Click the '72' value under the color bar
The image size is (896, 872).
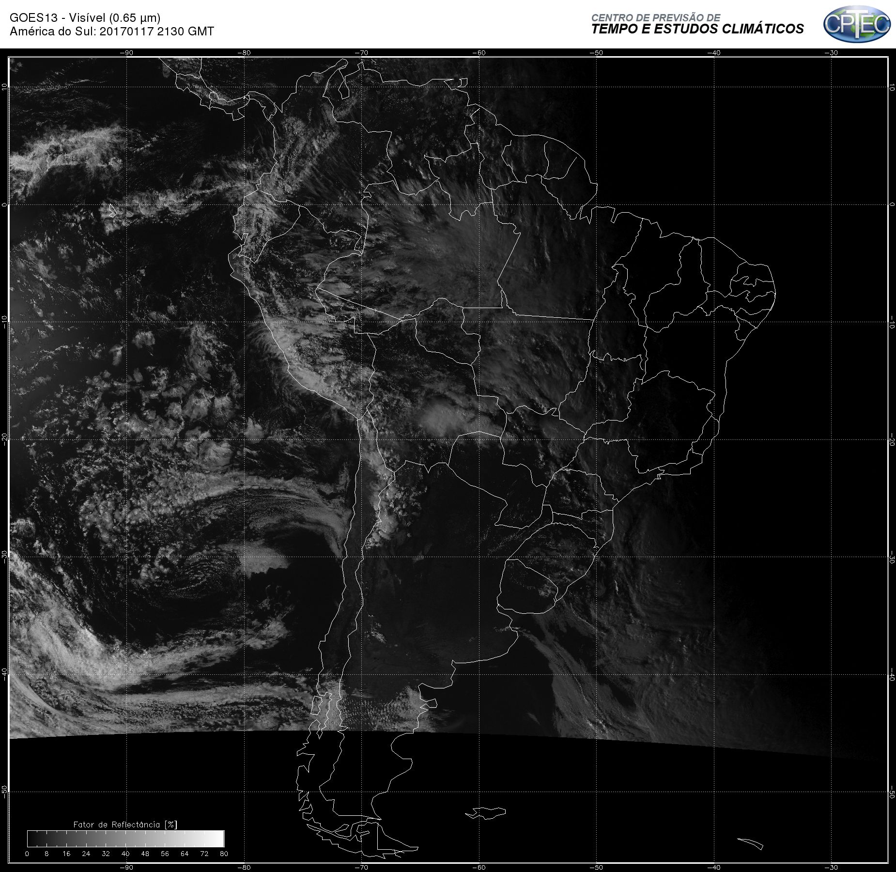tap(204, 854)
